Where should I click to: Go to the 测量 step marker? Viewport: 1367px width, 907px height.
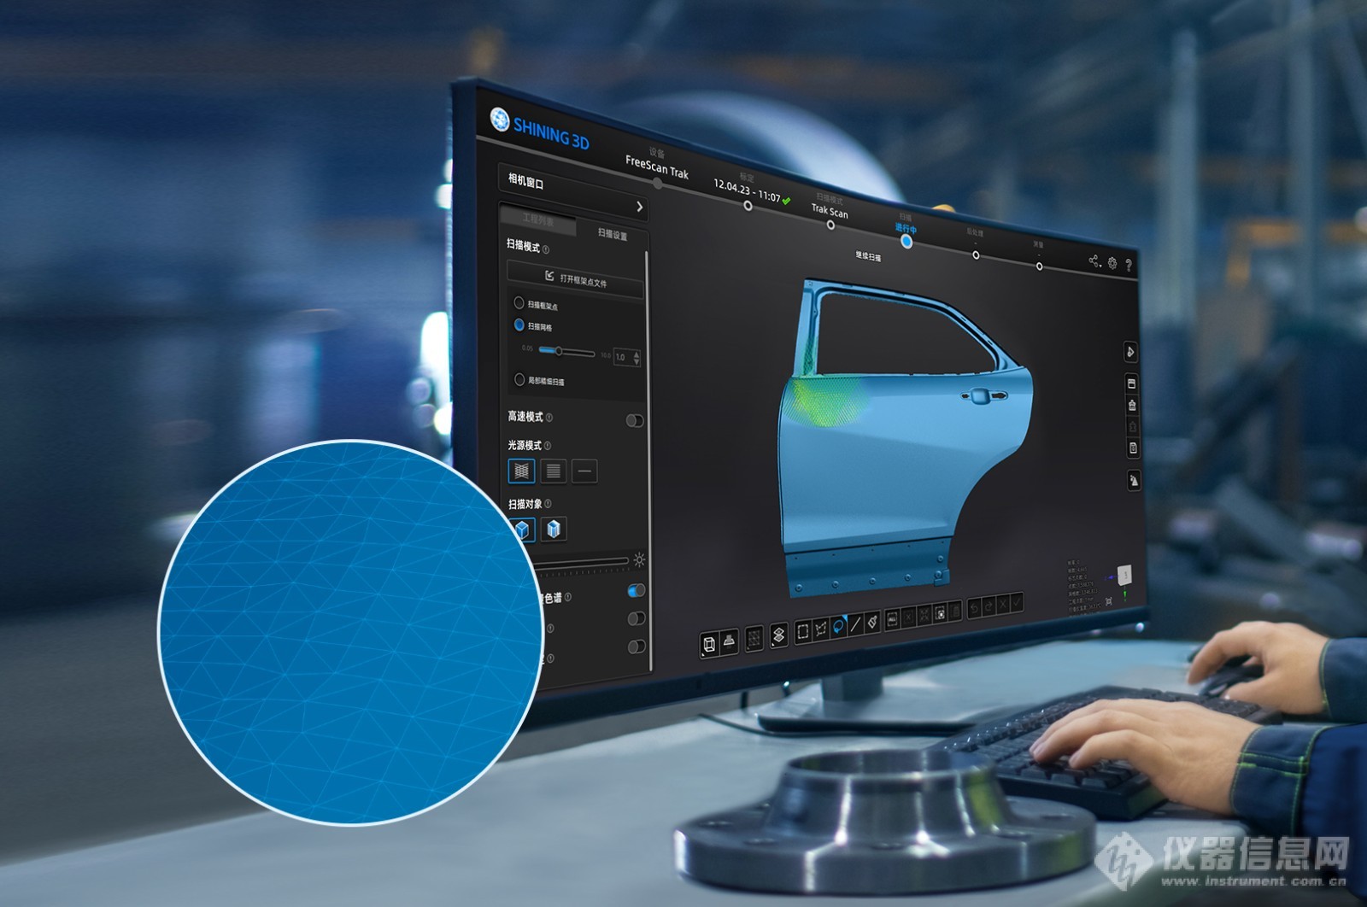pyautogui.click(x=1039, y=266)
